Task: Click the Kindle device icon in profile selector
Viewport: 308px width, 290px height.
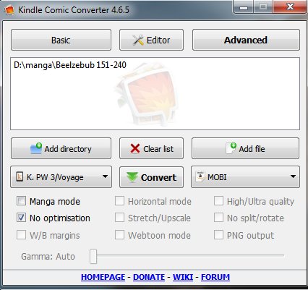Action: click(x=20, y=176)
